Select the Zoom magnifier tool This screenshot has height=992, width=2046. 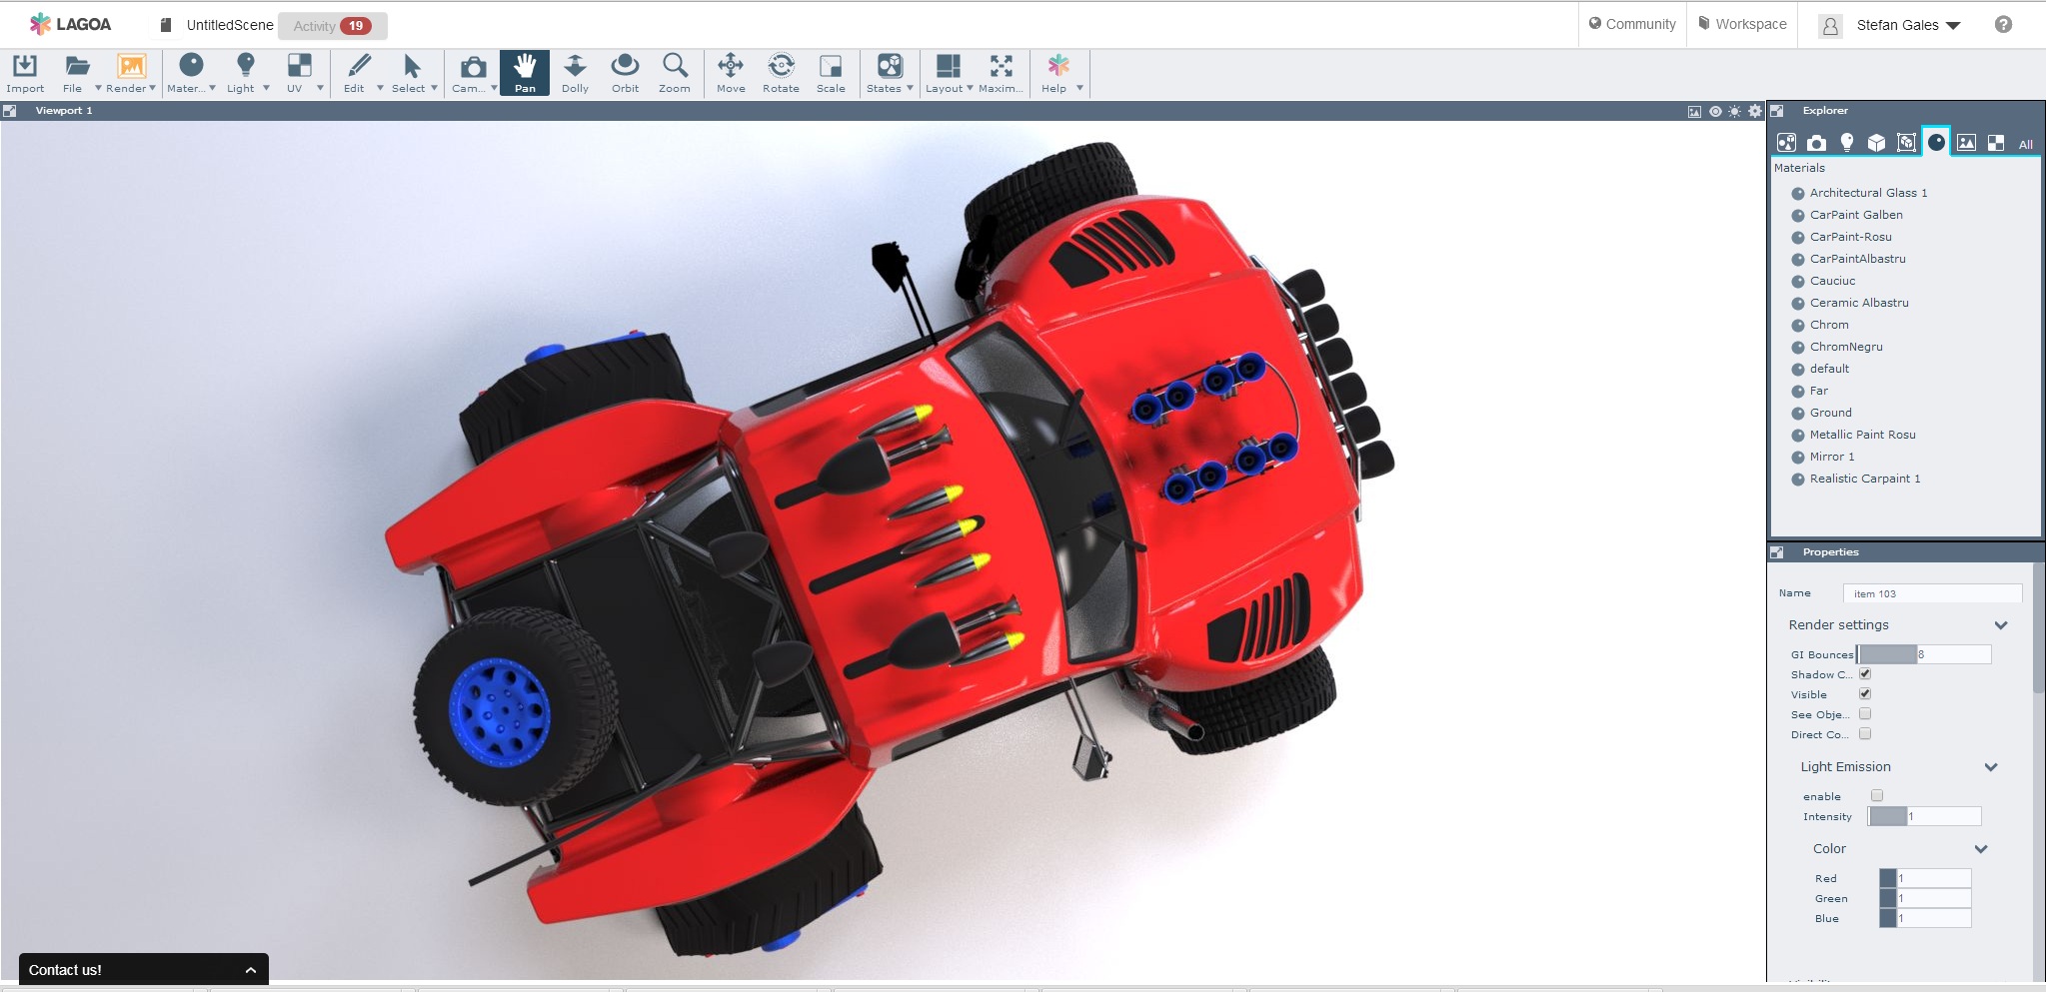[x=675, y=66]
